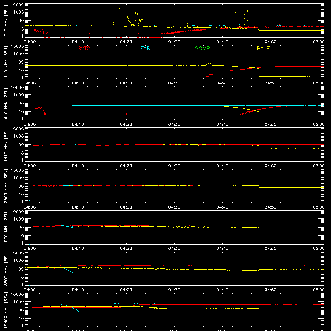Image resolution: width=331 pixels, height=331 pixels.
Task: Select the 15400 MHz [SFU] axis title
Action: click(5, 310)
